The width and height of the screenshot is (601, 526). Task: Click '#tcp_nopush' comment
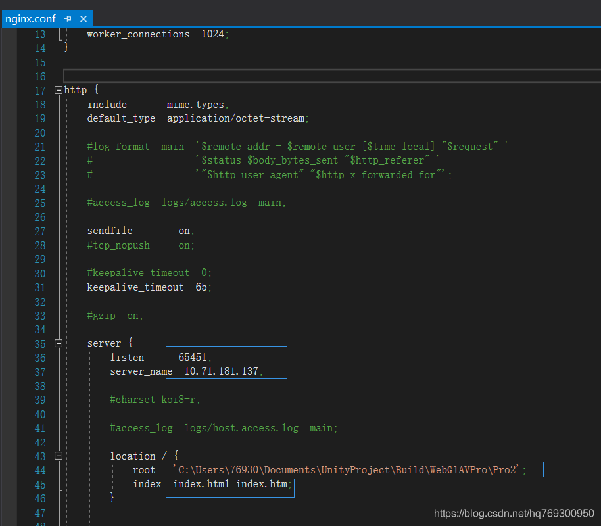pyautogui.click(x=118, y=245)
